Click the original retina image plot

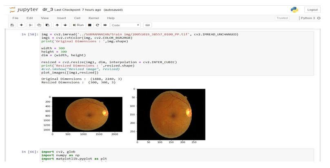[87, 114]
